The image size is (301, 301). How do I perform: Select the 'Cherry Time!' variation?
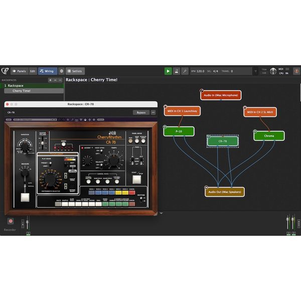[34, 91]
